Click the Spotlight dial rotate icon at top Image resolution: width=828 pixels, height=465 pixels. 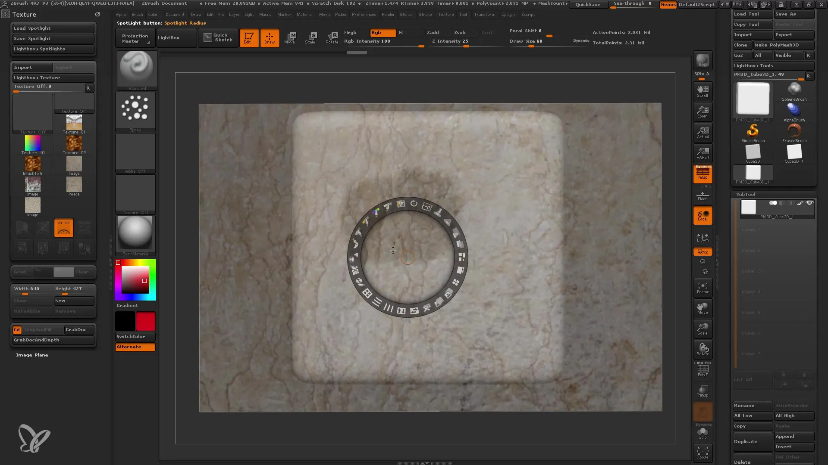[414, 204]
